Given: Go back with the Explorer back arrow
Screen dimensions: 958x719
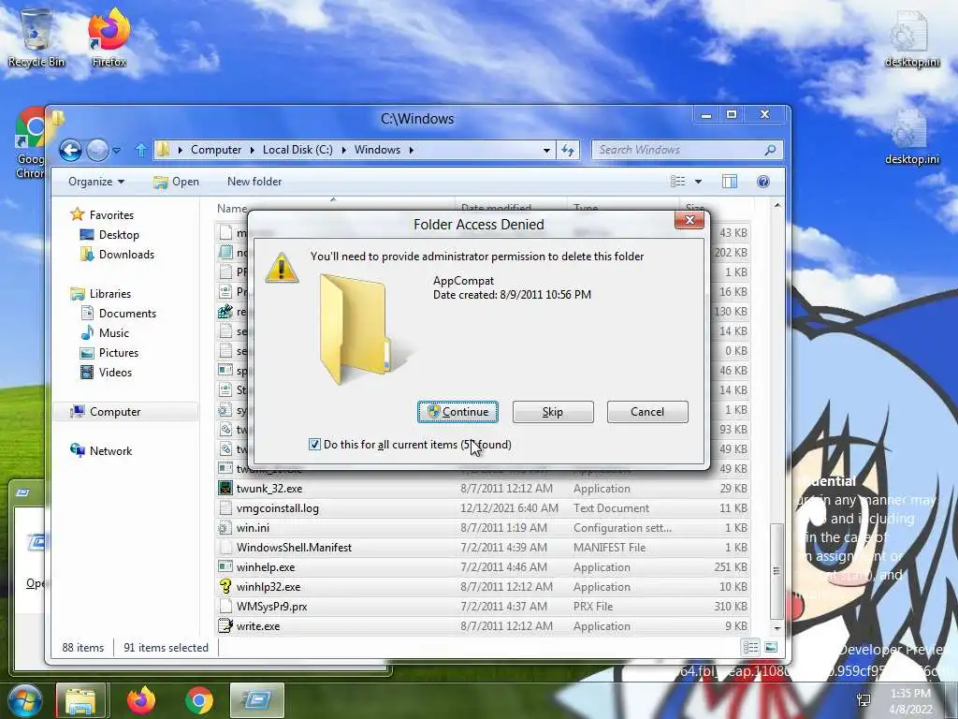Looking at the screenshot, I should tap(70, 150).
